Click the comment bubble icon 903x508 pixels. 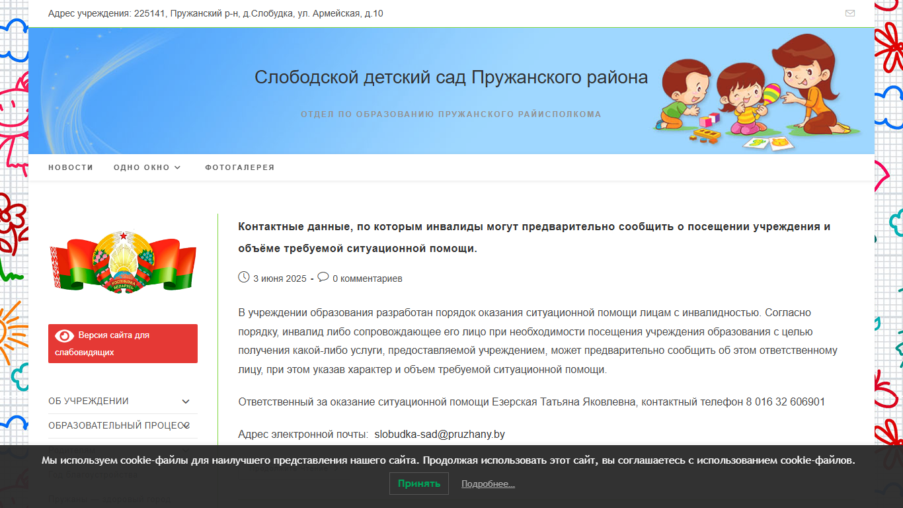[323, 277]
